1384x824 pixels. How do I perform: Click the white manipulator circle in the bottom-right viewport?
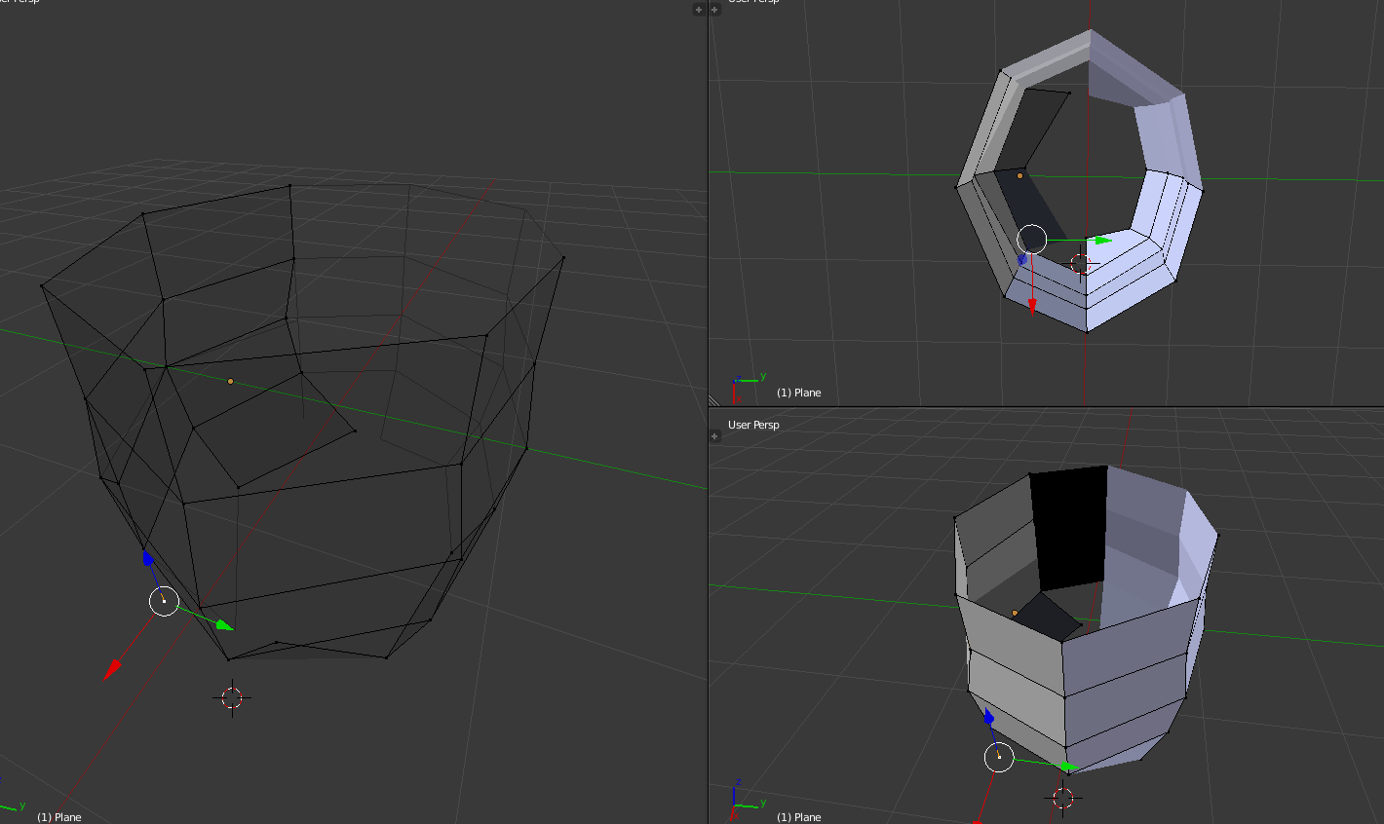(999, 757)
